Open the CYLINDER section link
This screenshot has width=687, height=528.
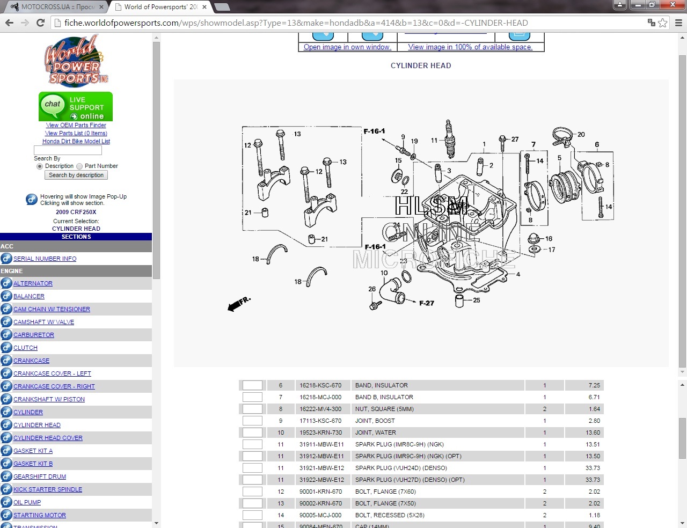pyautogui.click(x=28, y=412)
